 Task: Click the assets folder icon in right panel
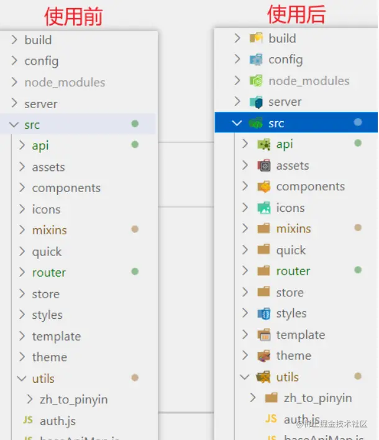(263, 165)
